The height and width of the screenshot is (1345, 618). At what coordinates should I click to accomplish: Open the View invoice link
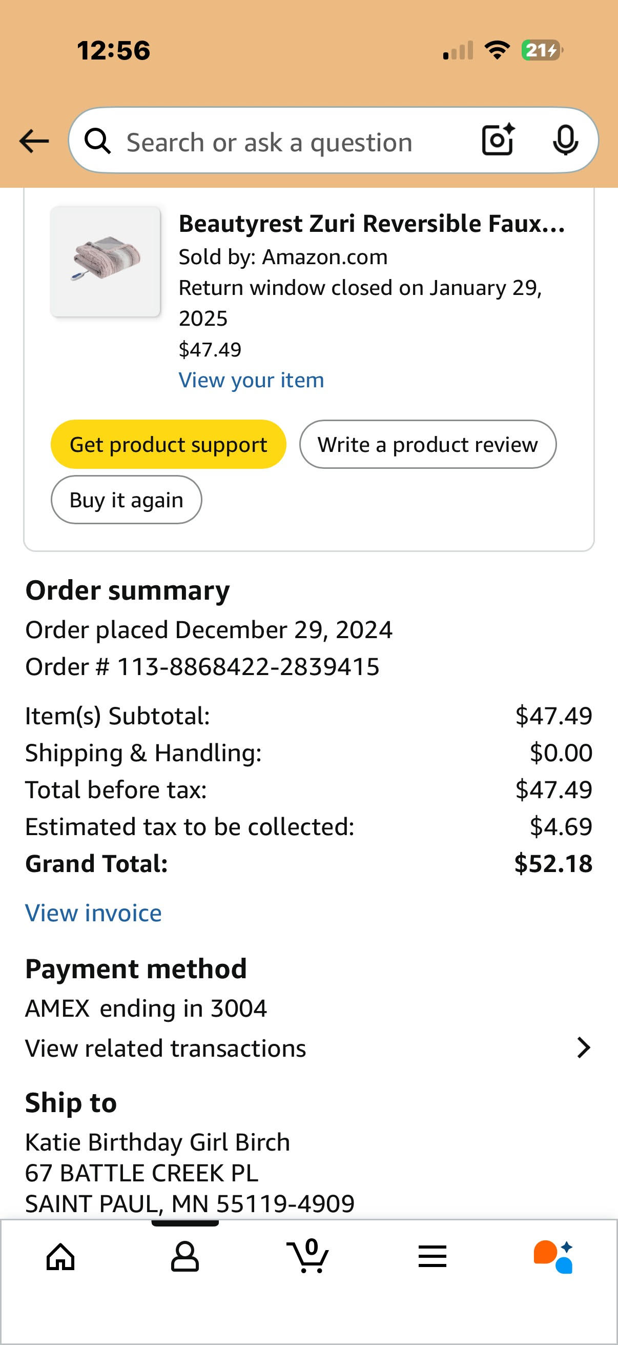(93, 913)
